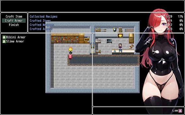This screenshot has height=115, width=185.
Task: Click the 17% completion value
Action: click(x=180, y=16)
